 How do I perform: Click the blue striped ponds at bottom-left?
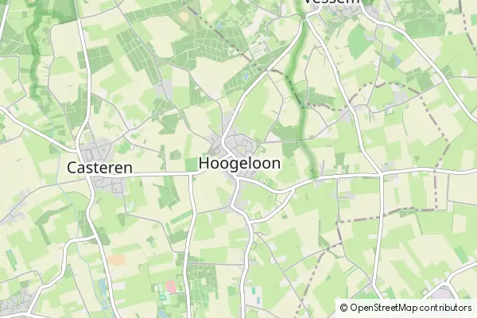pyautogui.click(x=103, y=288)
